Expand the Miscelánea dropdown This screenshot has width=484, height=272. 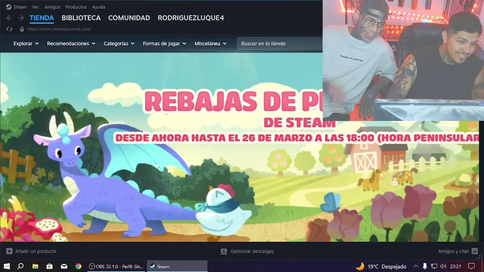point(211,43)
